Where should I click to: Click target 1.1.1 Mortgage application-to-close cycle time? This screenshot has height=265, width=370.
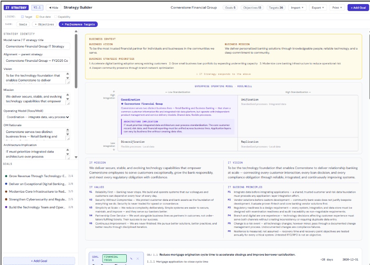point(177,261)
